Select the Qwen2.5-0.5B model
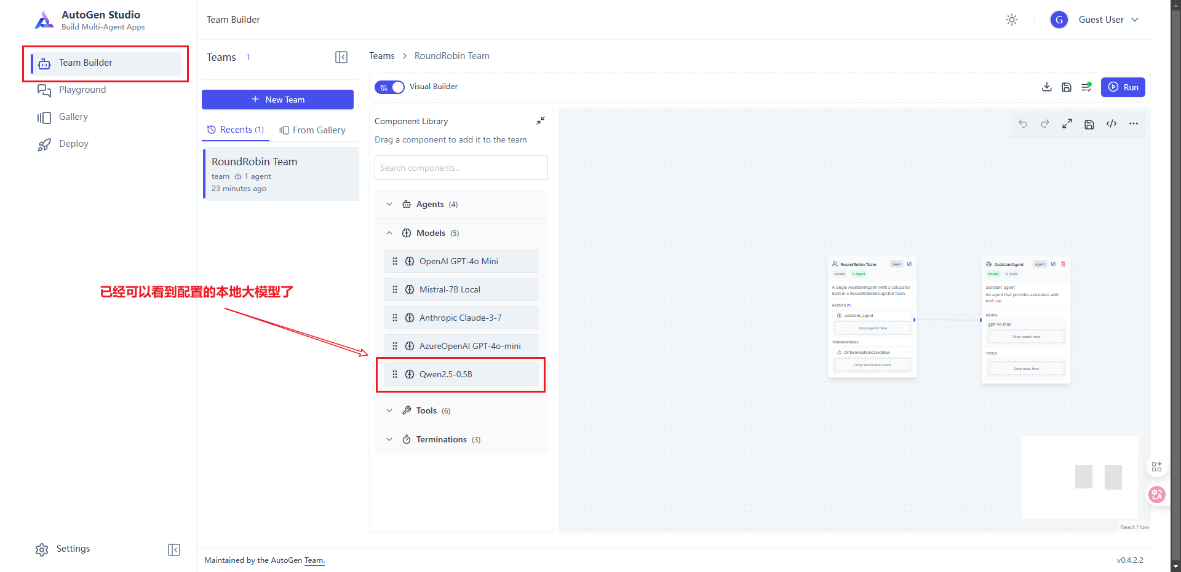The width and height of the screenshot is (1181, 572). (x=461, y=374)
